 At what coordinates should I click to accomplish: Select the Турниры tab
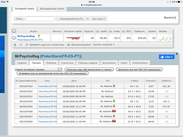pyautogui.click(x=36, y=63)
